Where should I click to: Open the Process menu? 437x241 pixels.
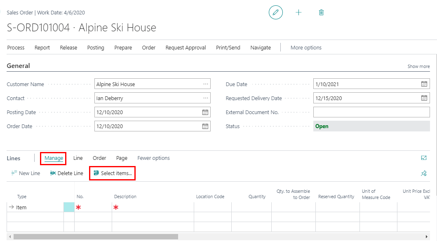point(16,48)
